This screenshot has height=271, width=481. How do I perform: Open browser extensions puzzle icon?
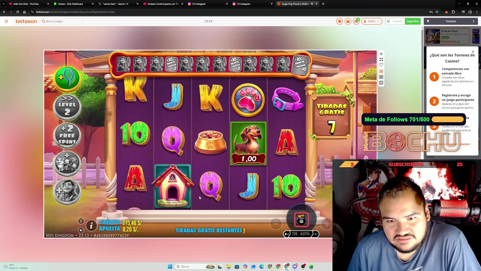coord(453,12)
